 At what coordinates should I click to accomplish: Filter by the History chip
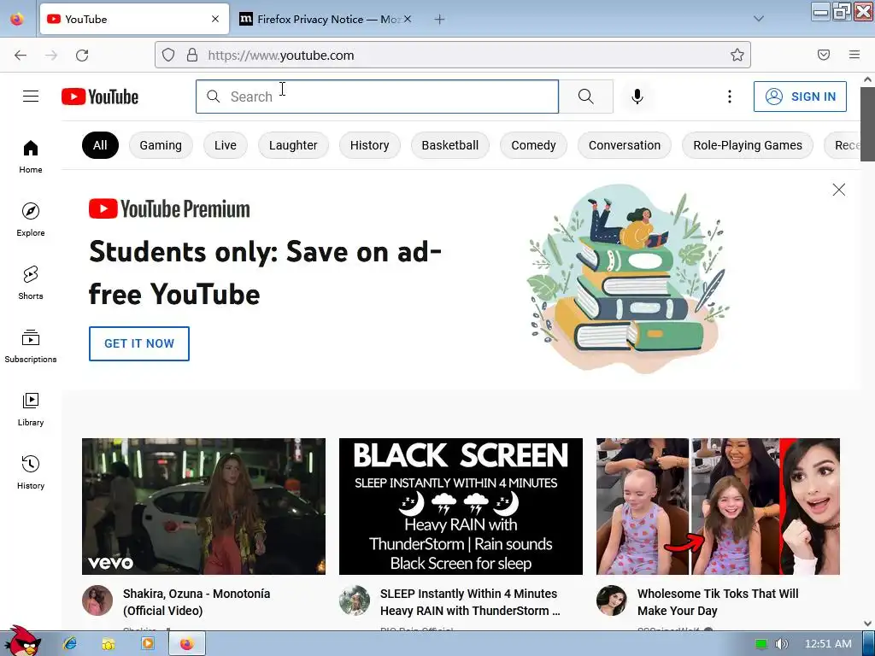[x=369, y=145]
